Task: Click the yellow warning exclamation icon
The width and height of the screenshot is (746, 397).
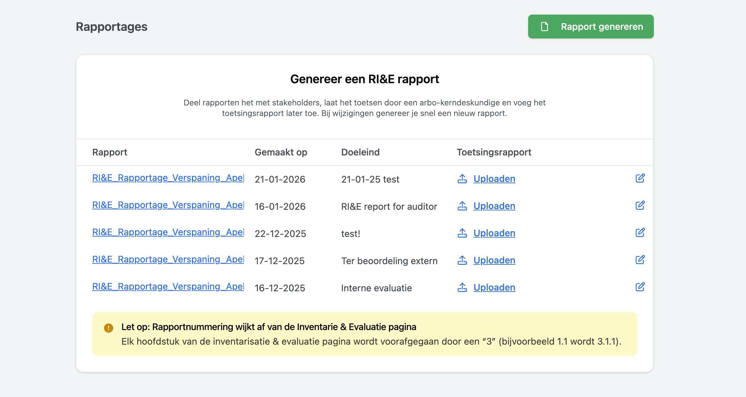Action: [108, 328]
